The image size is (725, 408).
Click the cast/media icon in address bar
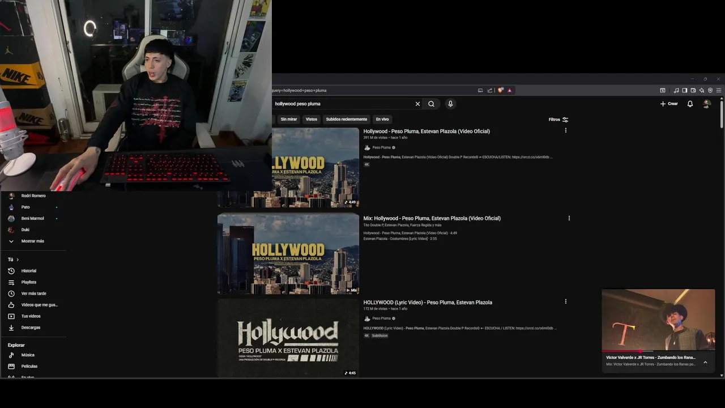tap(480, 90)
